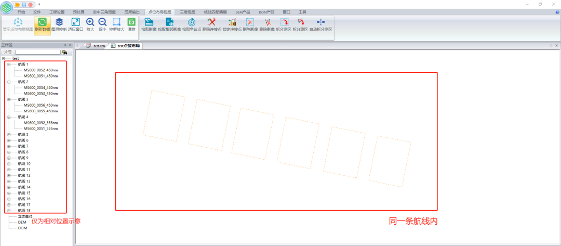Select the 锁定连接点 lock tie point icon

[x=232, y=24]
